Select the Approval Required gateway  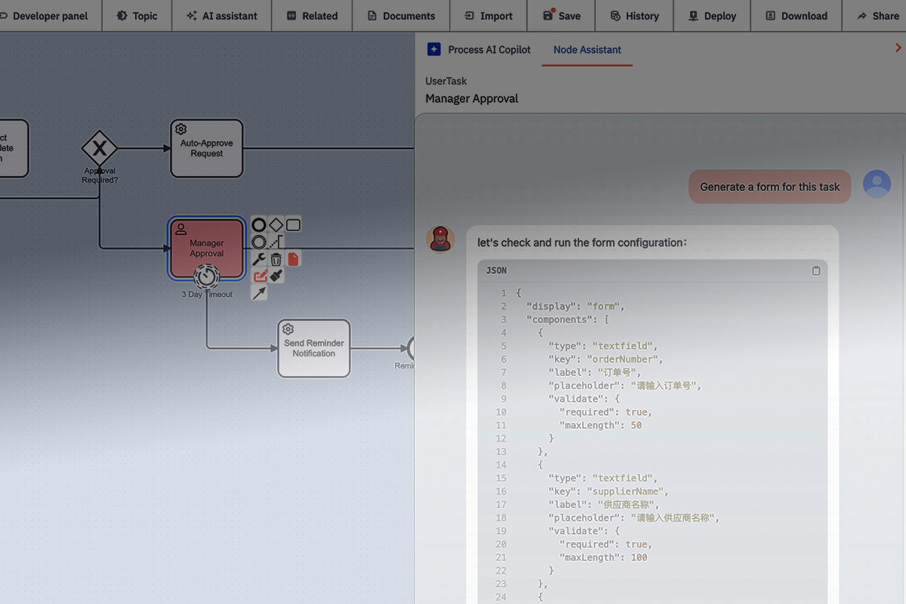coord(100,148)
